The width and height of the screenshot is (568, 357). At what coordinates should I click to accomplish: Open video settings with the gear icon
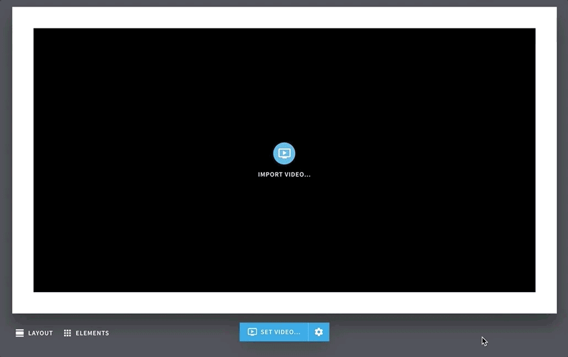point(318,332)
